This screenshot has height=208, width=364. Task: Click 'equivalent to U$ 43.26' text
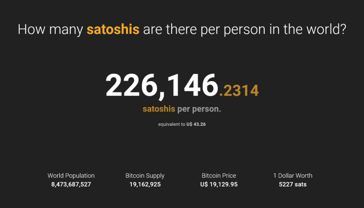pos(182,124)
